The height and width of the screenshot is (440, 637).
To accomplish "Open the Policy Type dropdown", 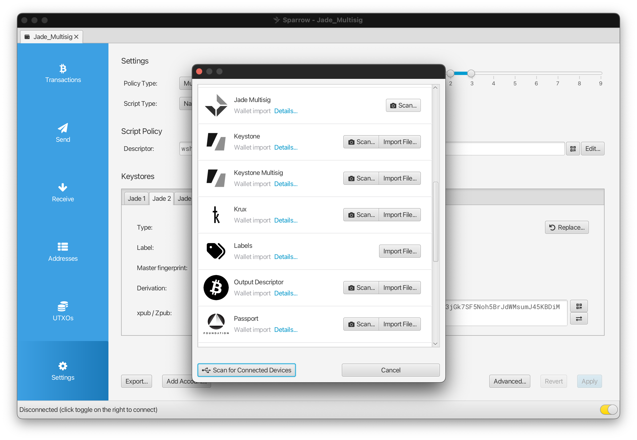I will pos(186,83).
